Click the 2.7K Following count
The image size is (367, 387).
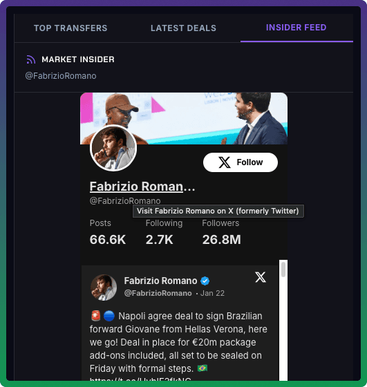160,240
